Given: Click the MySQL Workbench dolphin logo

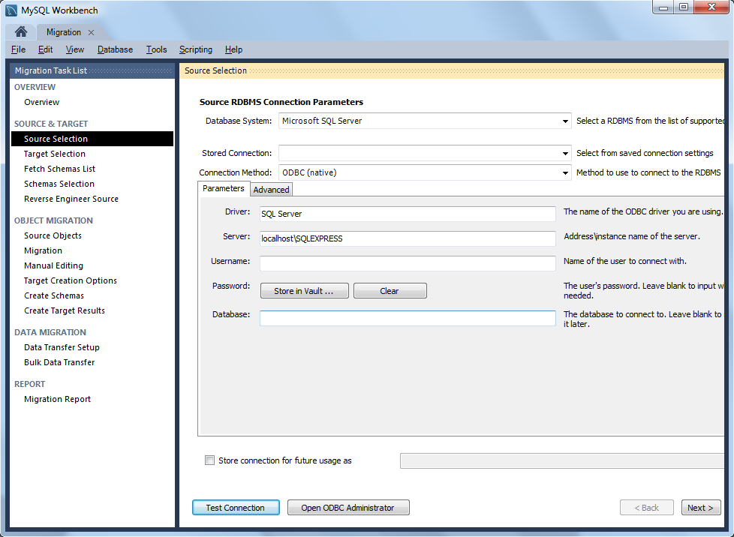Looking at the screenshot, I should tap(11, 10).
